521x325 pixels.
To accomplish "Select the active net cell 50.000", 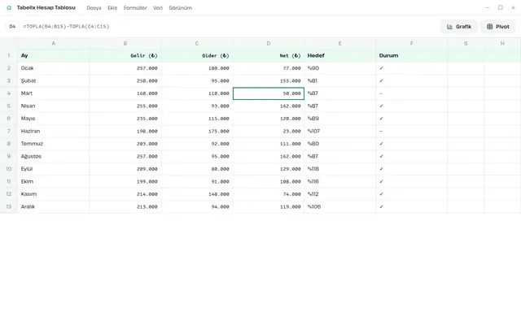I will pos(268,93).
